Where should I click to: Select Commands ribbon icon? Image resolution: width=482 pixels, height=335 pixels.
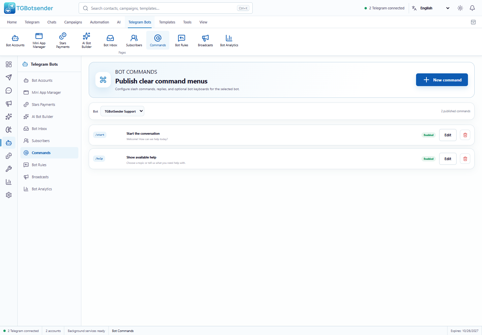(x=158, y=40)
